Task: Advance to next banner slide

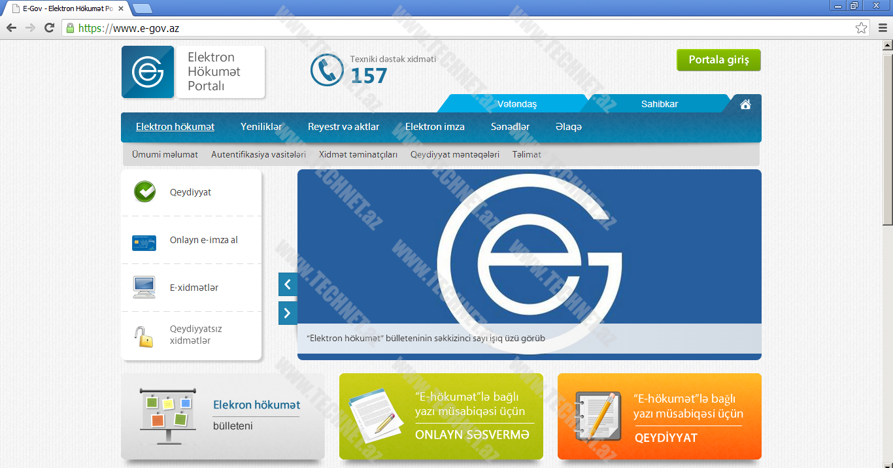Action: click(288, 313)
